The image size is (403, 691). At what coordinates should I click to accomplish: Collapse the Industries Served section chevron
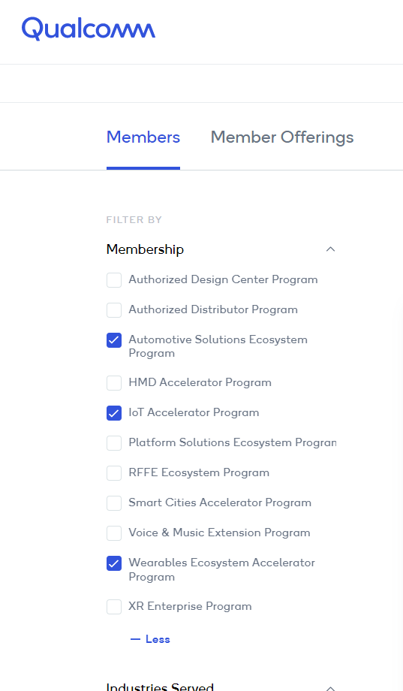pos(330,687)
